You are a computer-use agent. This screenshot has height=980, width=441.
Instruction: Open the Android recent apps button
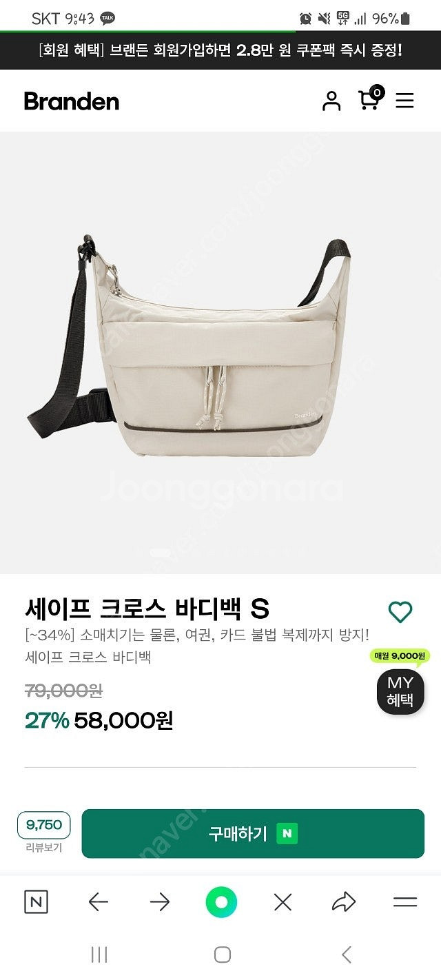[x=99, y=955]
